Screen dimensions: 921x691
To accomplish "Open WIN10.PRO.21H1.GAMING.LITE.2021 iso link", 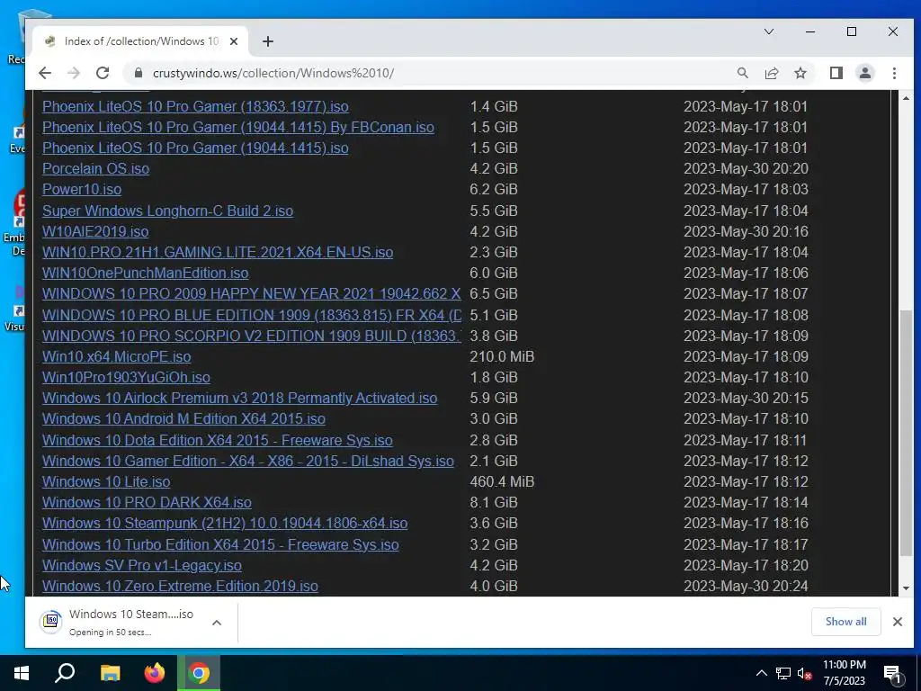I will [x=218, y=252].
